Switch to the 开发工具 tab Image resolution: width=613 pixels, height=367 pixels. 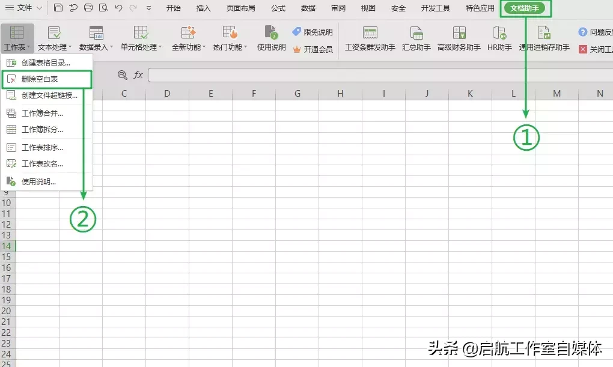(435, 8)
